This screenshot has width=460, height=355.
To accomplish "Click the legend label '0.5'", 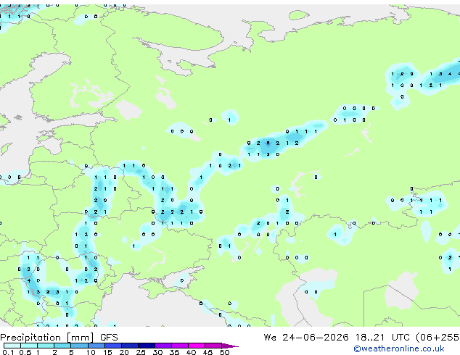I will (x=25, y=352).
